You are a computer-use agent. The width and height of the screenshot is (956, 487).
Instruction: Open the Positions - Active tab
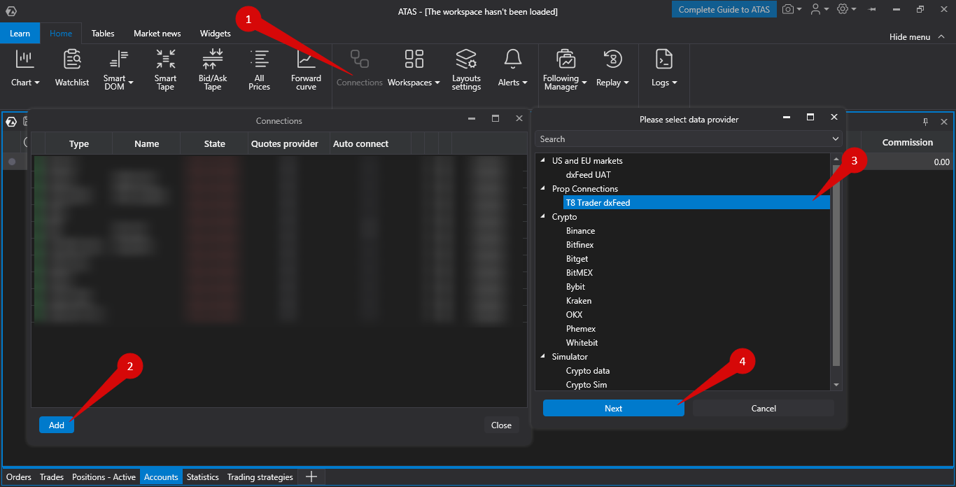(104, 477)
